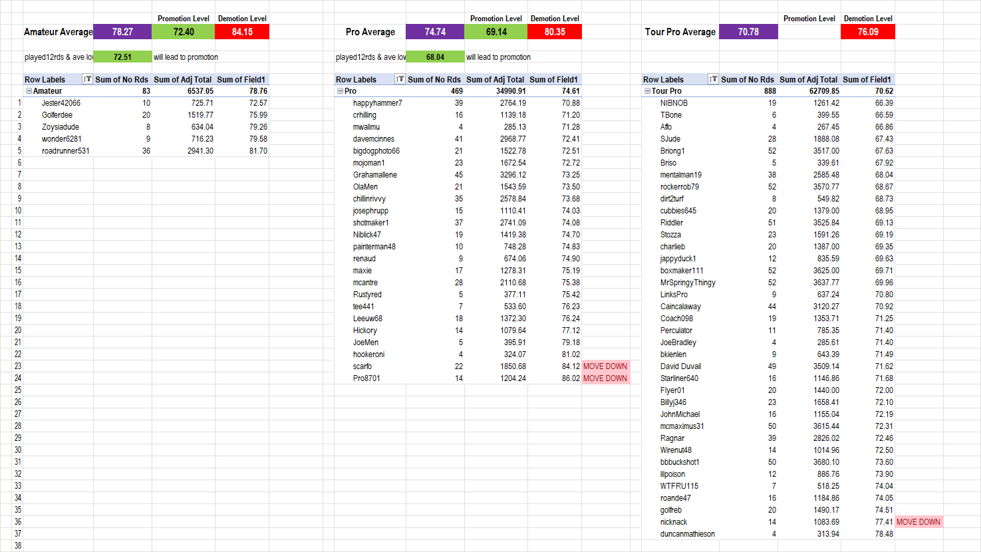The width and height of the screenshot is (981, 552).
Task: Click the MOVE DOWN flag beside nicknack
Action: [918, 522]
